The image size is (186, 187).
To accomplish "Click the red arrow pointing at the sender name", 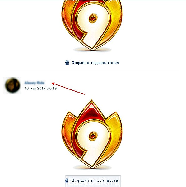I will point(68,89).
